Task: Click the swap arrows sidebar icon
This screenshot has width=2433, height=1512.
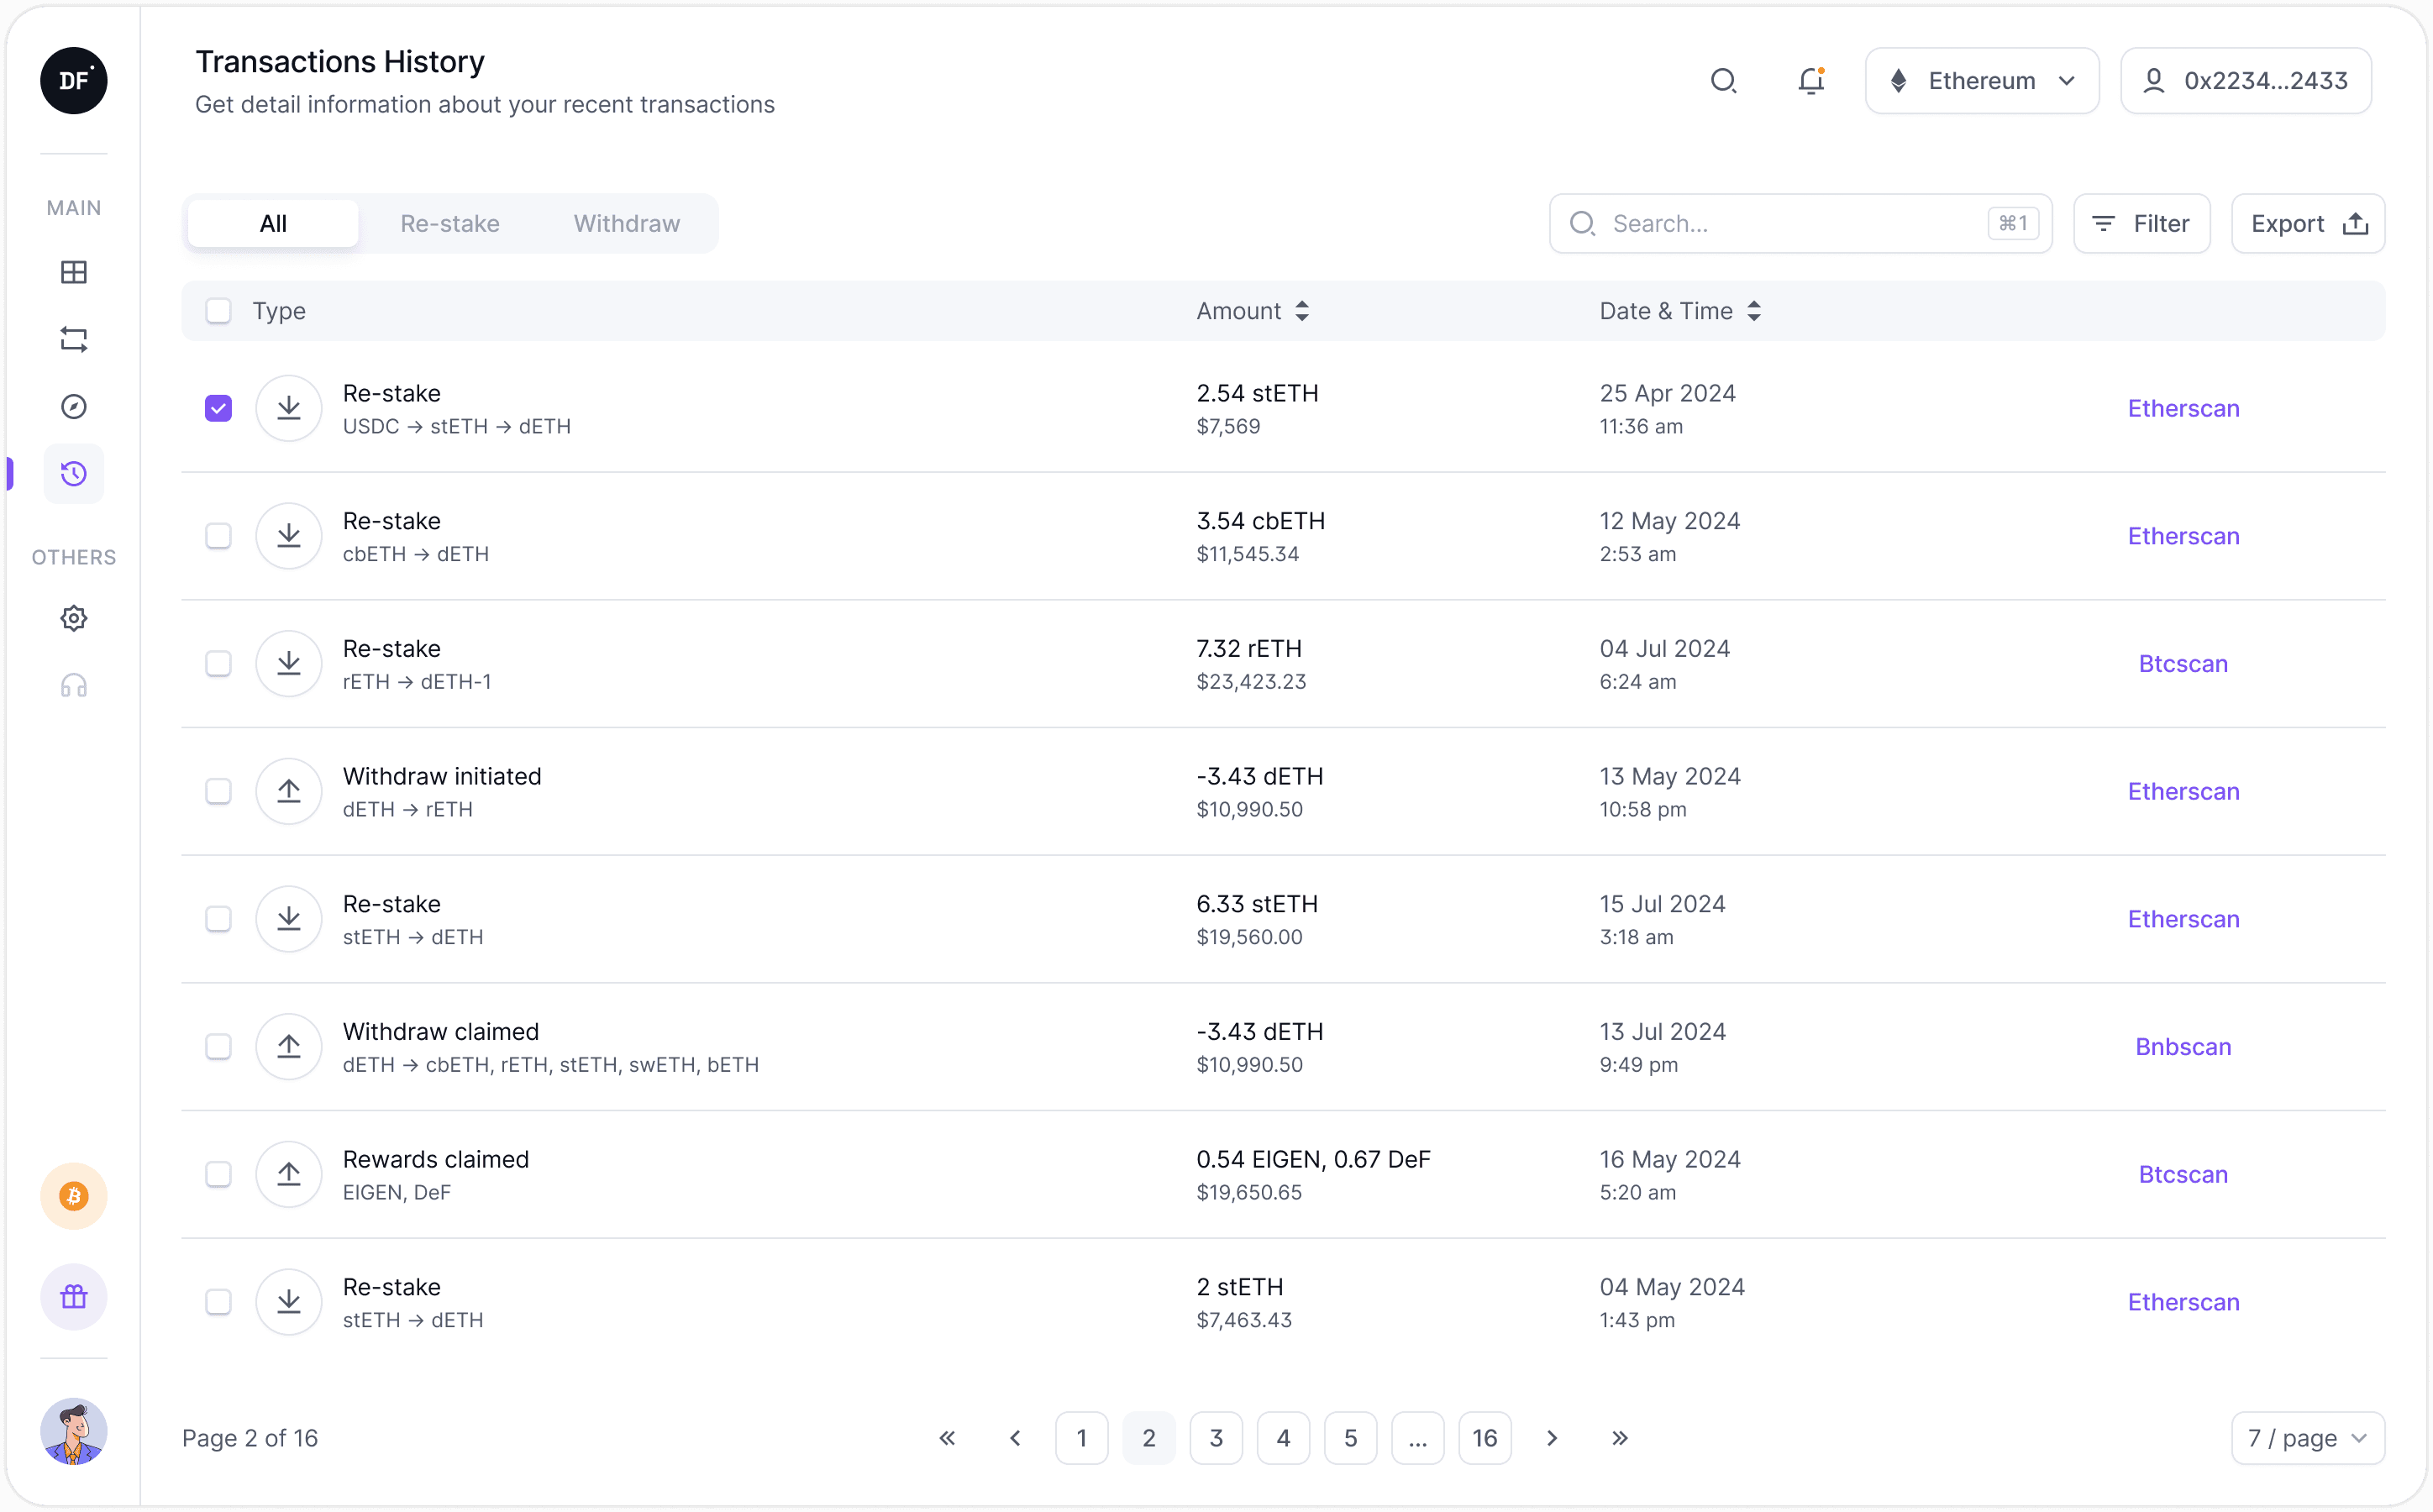Action: (73, 339)
